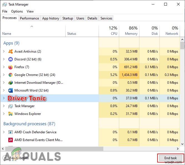Click the Microsoft Word icon
185x165 pixels.
11,90
